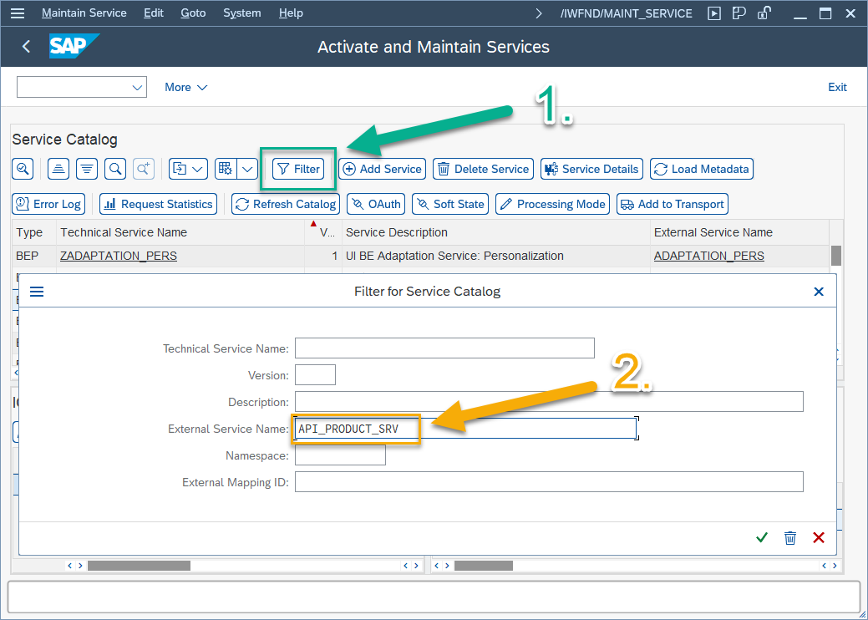Open the hamburger menu in the filter dialog
Viewport: 868px width, 620px height.
click(36, 291)
